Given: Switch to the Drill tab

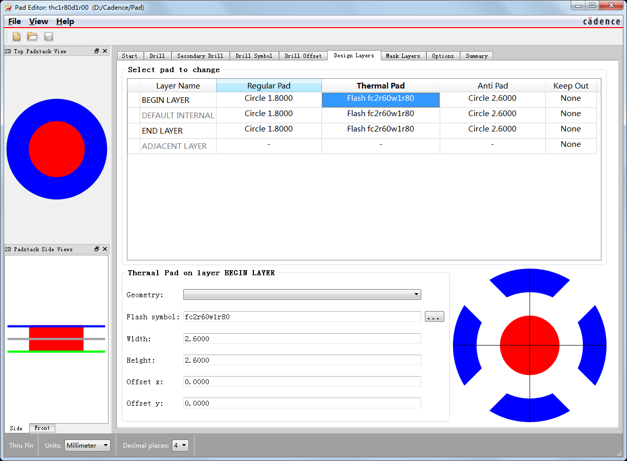Looking at the screenshot, I should (x=157, y=56).
